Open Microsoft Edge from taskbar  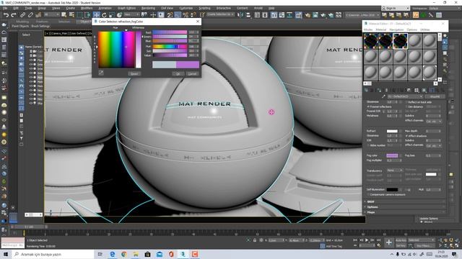coord(113,254)
